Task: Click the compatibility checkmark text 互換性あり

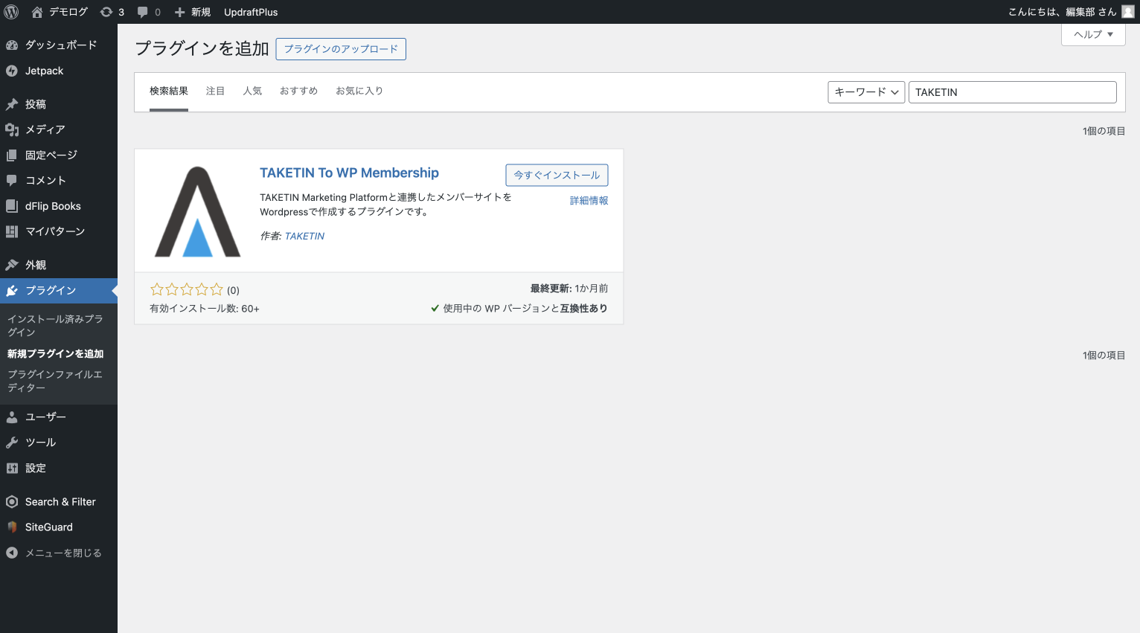Action: click(x=519, y=309)
